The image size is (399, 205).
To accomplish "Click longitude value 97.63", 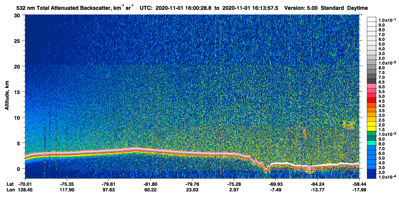I will click(109, 190).
